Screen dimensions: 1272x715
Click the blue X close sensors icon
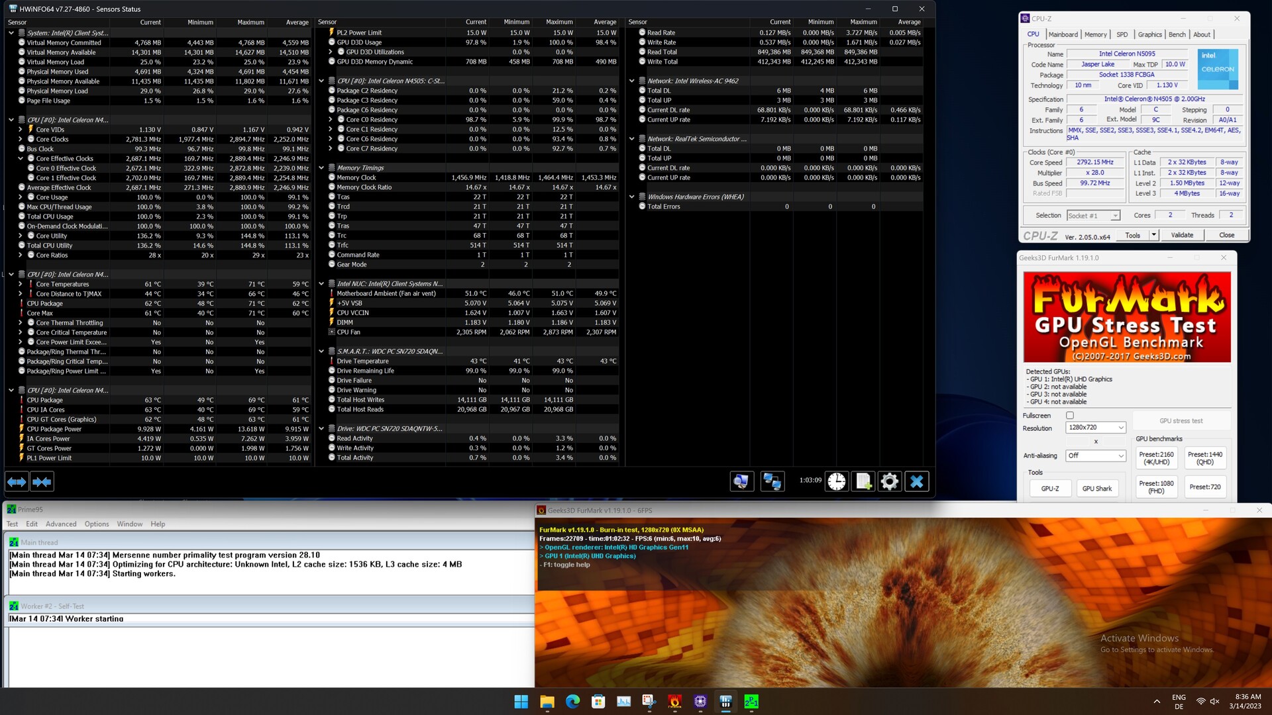(x=917, y=482)
